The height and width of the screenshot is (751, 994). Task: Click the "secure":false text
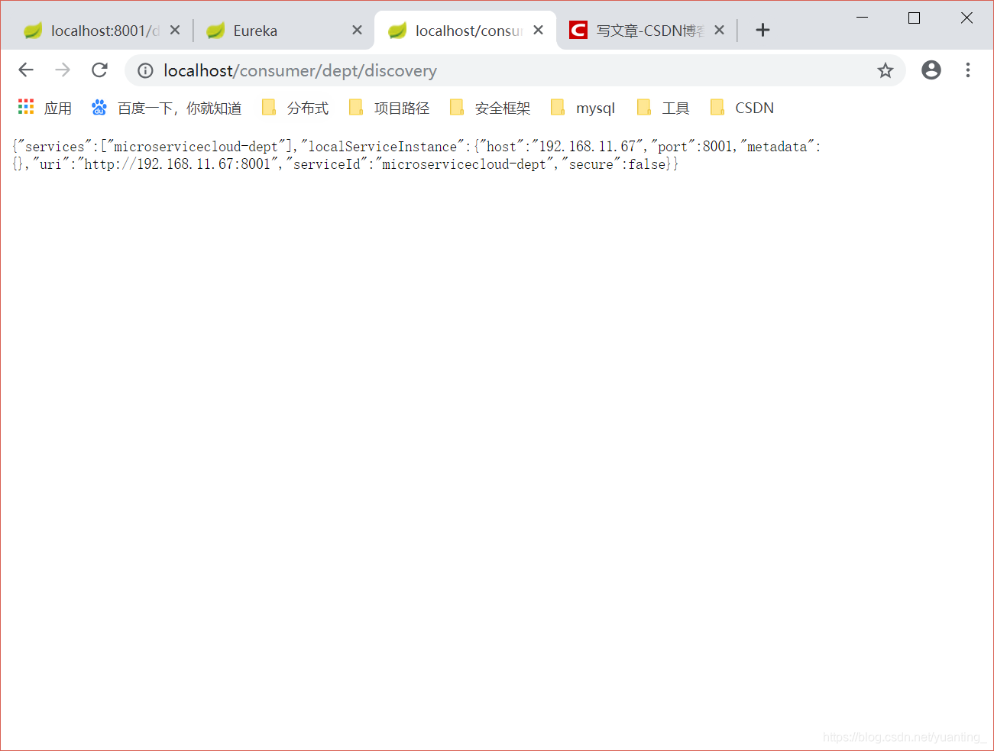(614, 164)
